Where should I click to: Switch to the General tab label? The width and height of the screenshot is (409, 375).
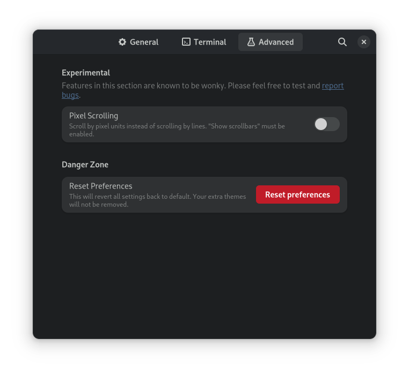point(144,42)
